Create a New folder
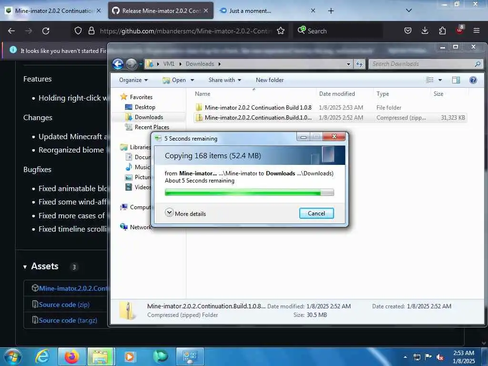 click(270, 80)
